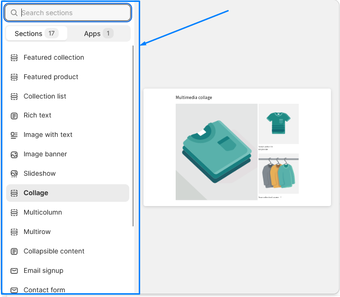Click the sections list vertical scrollbar
The image size is (340, 297).
[133, 136]
